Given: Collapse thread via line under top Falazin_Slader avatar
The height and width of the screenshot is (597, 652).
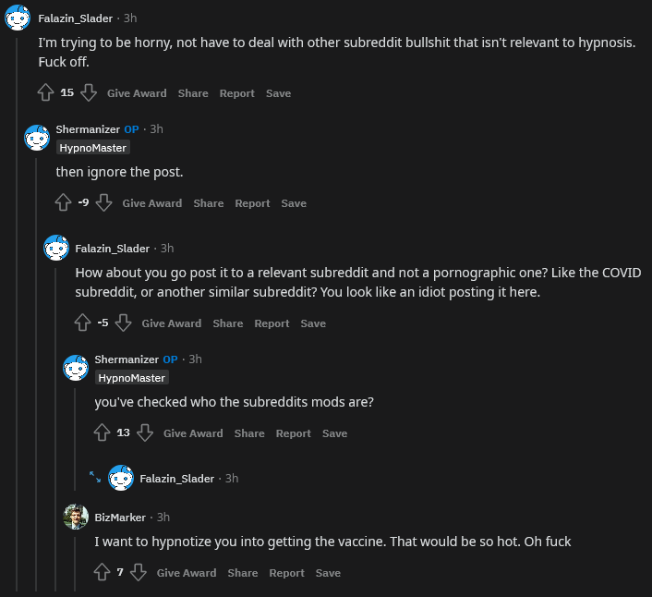Looking at the screenshot, I should pos(17,314).
